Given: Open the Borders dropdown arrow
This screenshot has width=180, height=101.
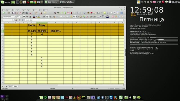Looking at the screenshot, I should (x=100, y=17).
